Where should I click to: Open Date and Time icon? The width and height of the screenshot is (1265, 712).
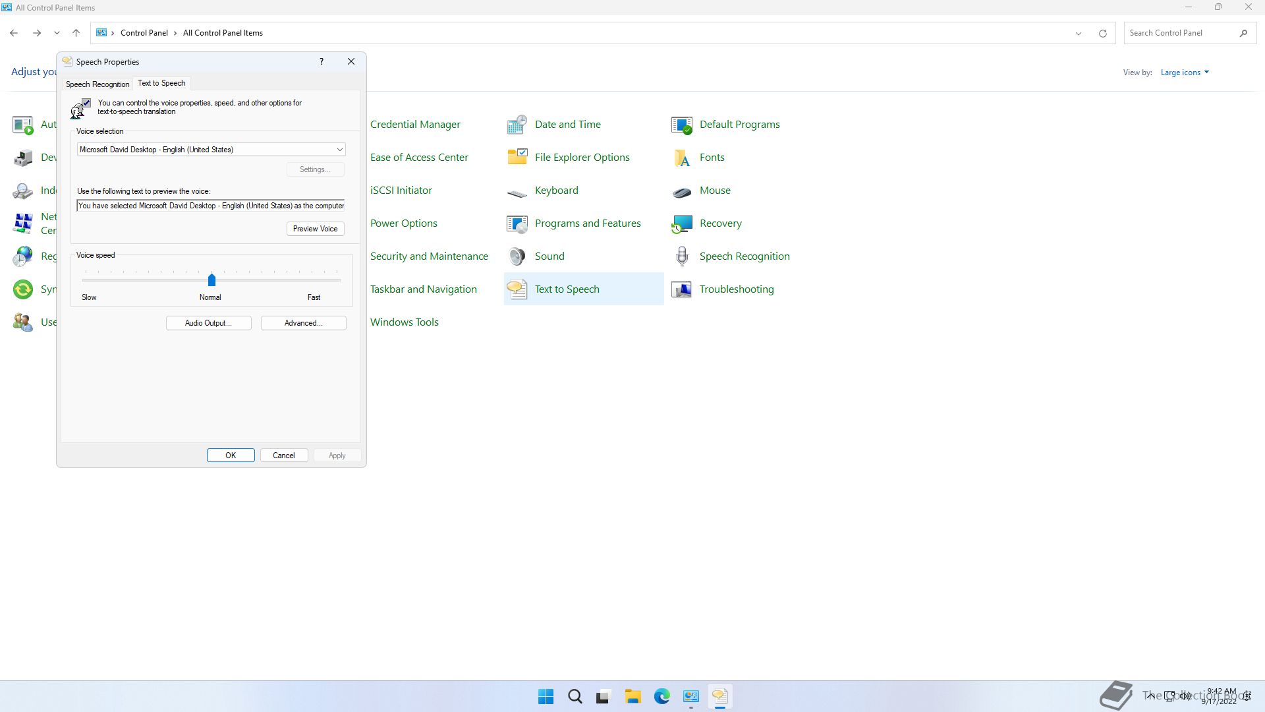(517, 124)
